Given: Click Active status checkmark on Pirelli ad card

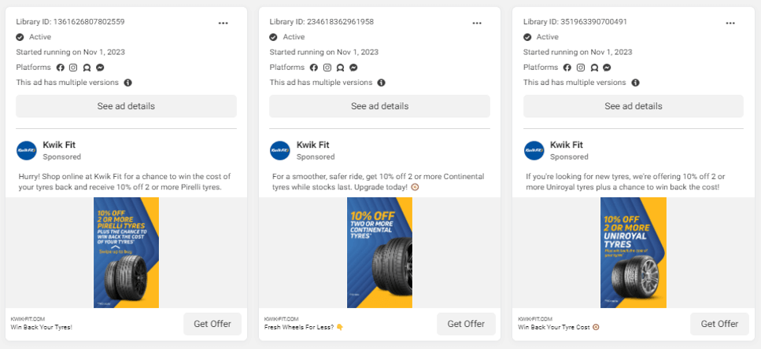Looking at the screenshot, I should coord(20,37).
